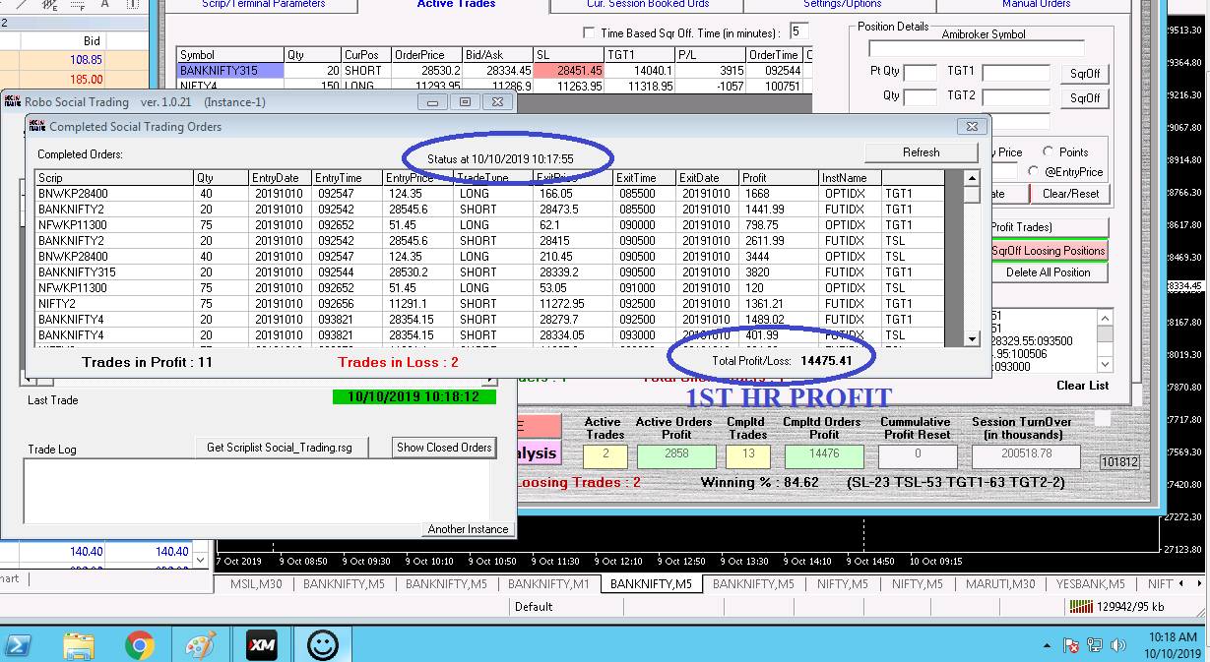Viewport: 1210px width, 662px height.
Task: Click Delete All Position button
Action: pyautogui.click(x=1049, y=272)
